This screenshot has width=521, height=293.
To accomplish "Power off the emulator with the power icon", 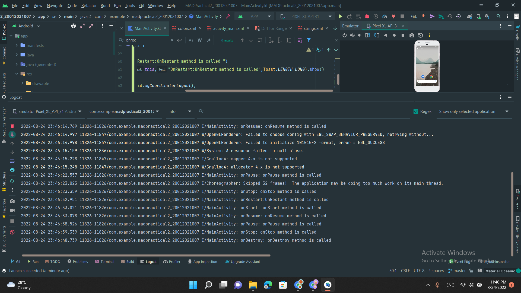I will pos(345,35).
